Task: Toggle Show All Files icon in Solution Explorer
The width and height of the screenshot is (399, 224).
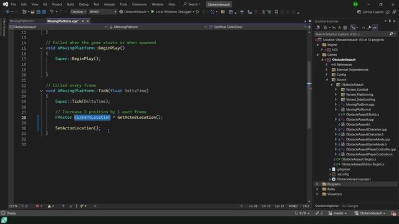Action: tap(345, 27)
